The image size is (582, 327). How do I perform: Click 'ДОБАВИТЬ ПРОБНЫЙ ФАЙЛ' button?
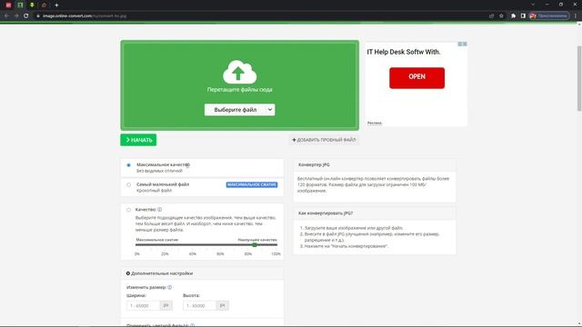[x=324, y=140]
